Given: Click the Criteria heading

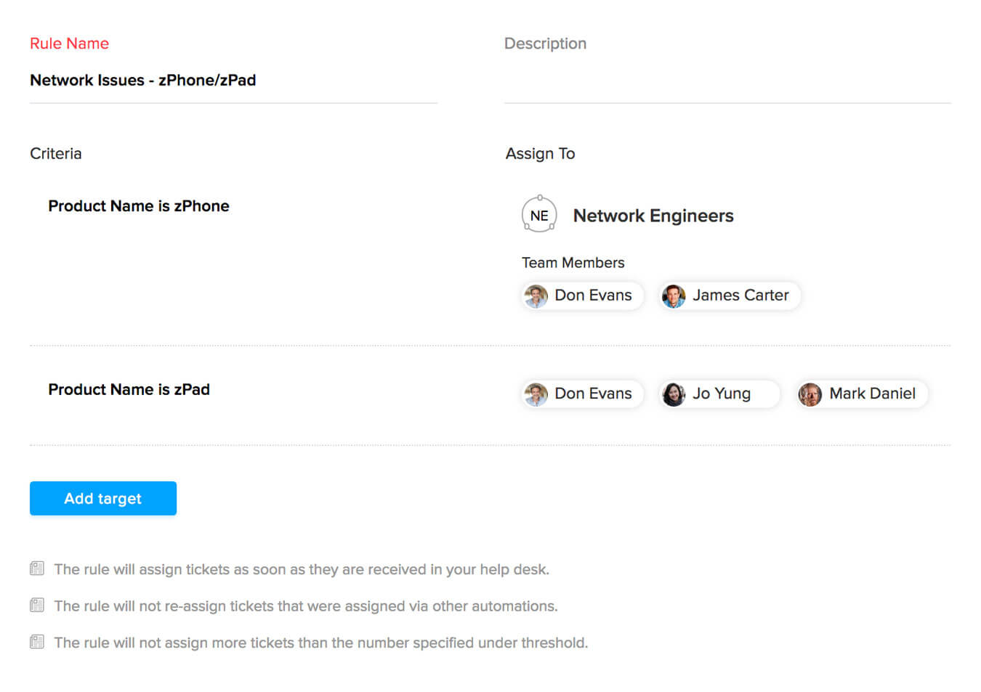Looking at the screenshot, I should (x=56, y=154).
